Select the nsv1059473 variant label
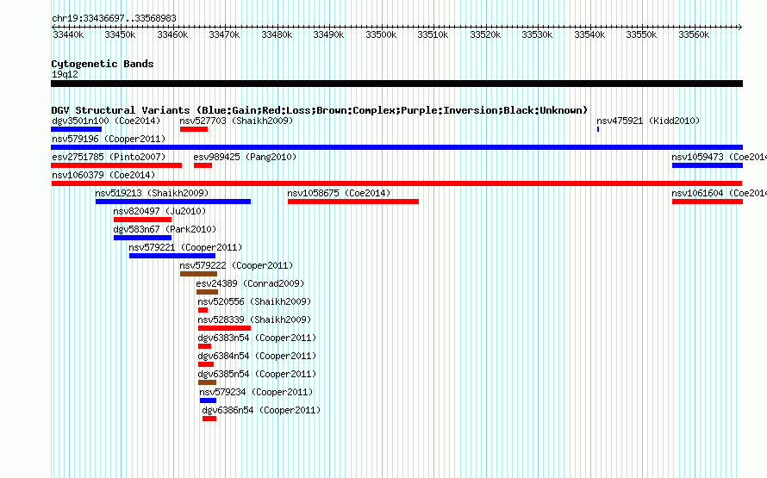Viewport: 767px width, 478px height. click(719, 157)
